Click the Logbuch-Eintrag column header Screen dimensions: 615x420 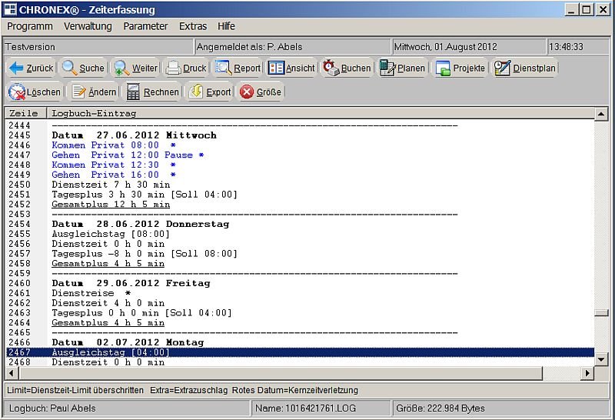(321, 113)
